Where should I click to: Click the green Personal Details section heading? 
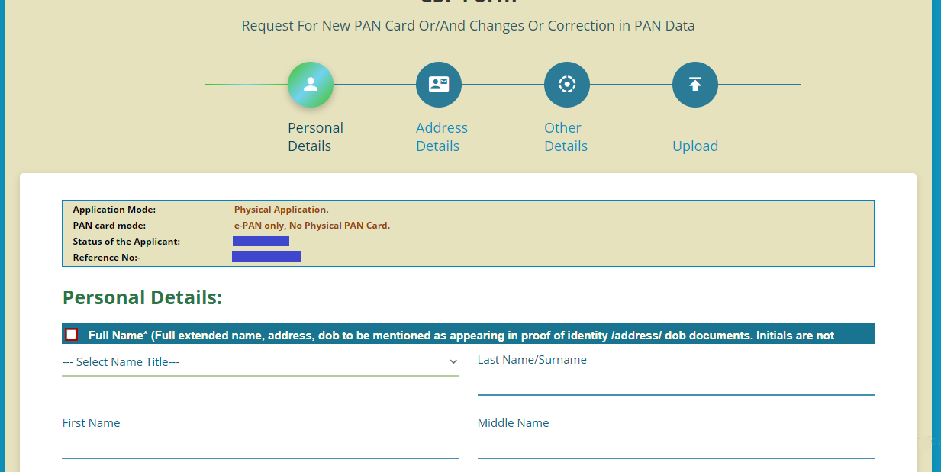[x=142, y=297]
